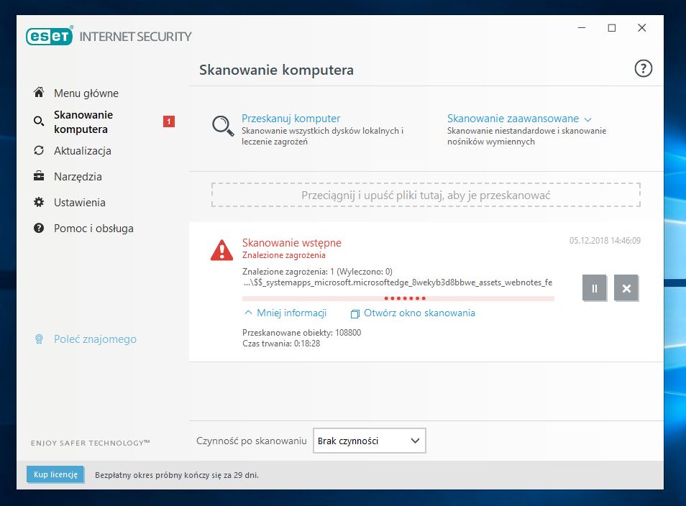The image size is (686, 506).
Task: Minimize the ESET window
Action: point(582,28)
